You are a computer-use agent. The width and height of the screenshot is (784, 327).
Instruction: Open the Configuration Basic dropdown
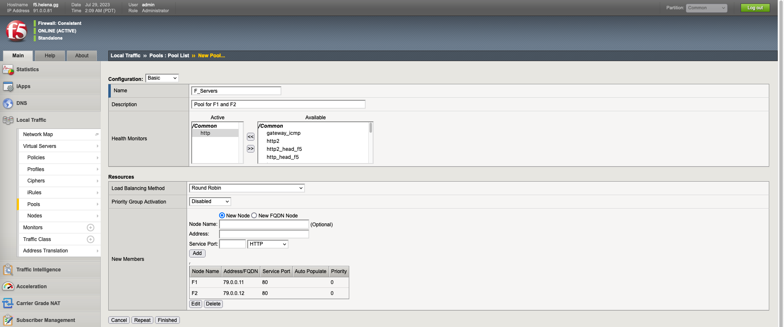[162, 78]
